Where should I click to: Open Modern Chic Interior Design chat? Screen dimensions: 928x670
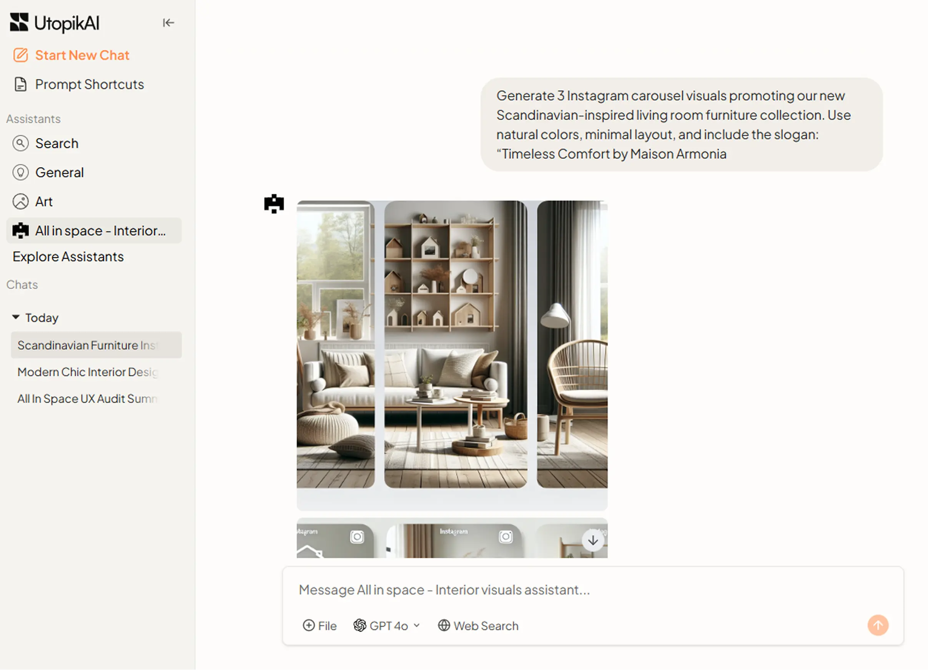(88, 372)
